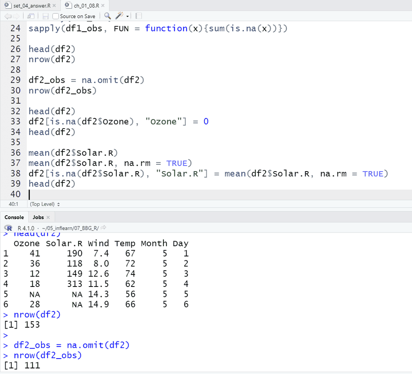
Task: Click head(df2) on line 32
Action: tap(52, 112)
